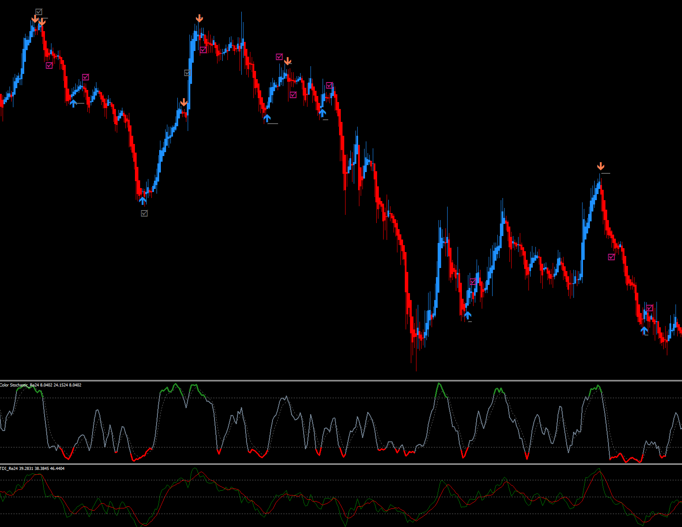
Task: Click the separator between the Stochastic and TDI panes
Action: (341, 464)
